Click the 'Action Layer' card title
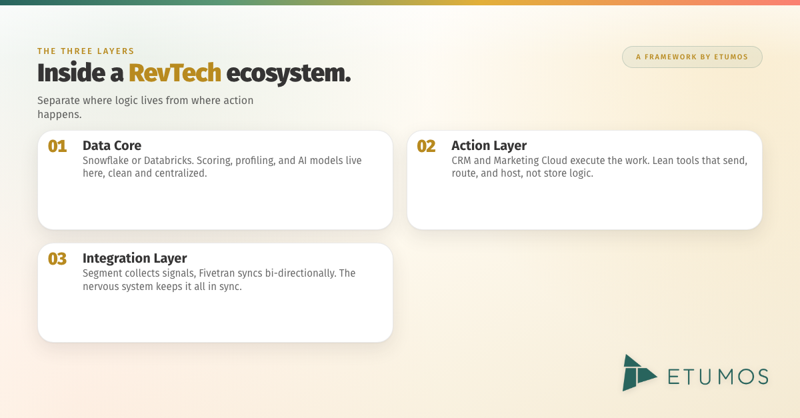The image size is (800, 418). (489, 145)
